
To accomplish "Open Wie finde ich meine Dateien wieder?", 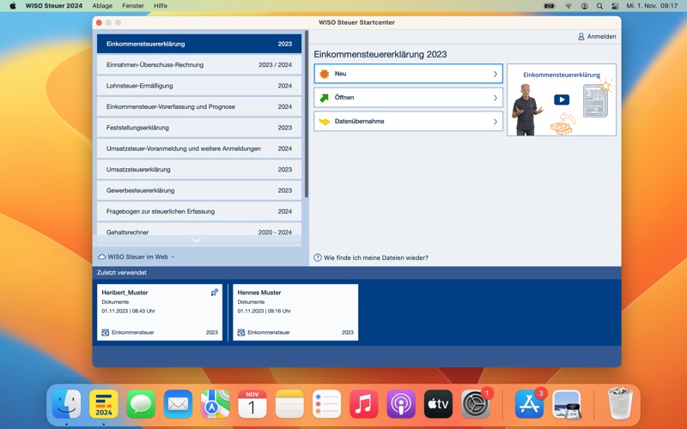I will 375,257.
